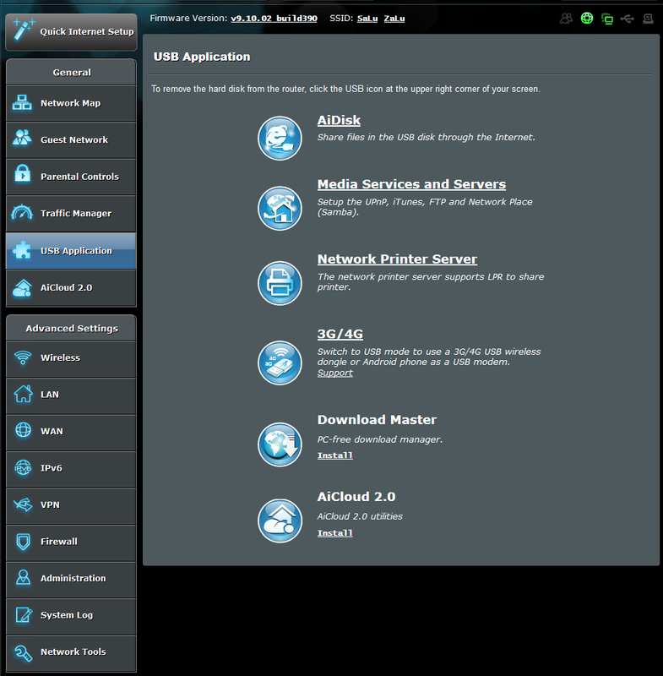The image size is (663, 676).
Task: Click the Advanced Settings section header
Action: point(72,328)
